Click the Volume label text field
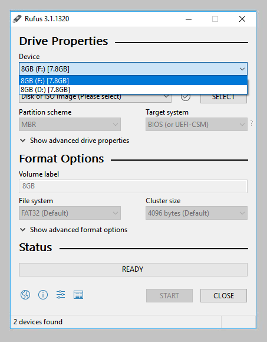Viewport: 267px width, 342px height. coord(133,186)
